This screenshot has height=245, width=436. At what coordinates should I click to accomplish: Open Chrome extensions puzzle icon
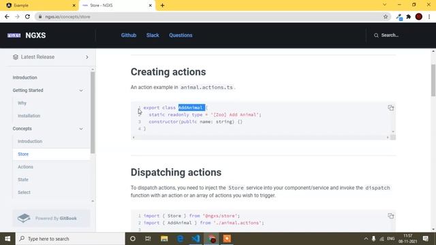(x=409, y=16)
